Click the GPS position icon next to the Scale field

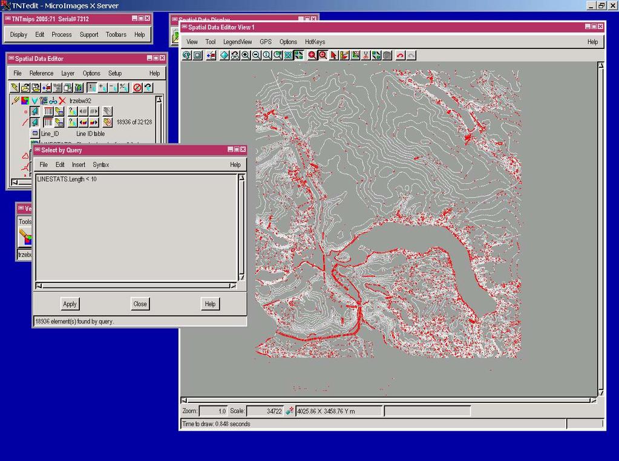point(289,411)
